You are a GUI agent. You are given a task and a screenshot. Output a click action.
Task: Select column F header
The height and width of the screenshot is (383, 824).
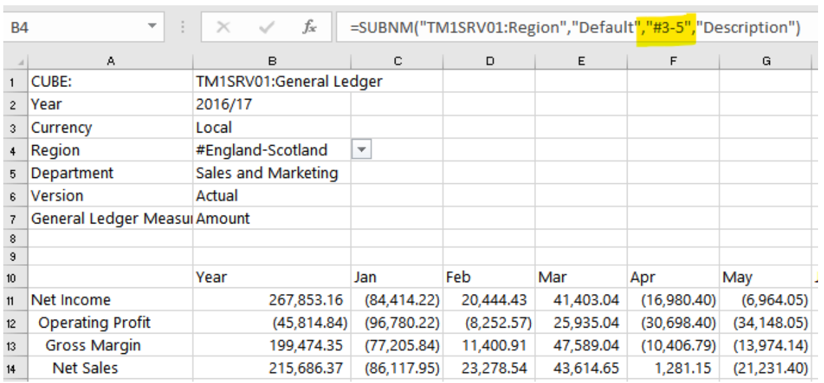tap(673, 61)
